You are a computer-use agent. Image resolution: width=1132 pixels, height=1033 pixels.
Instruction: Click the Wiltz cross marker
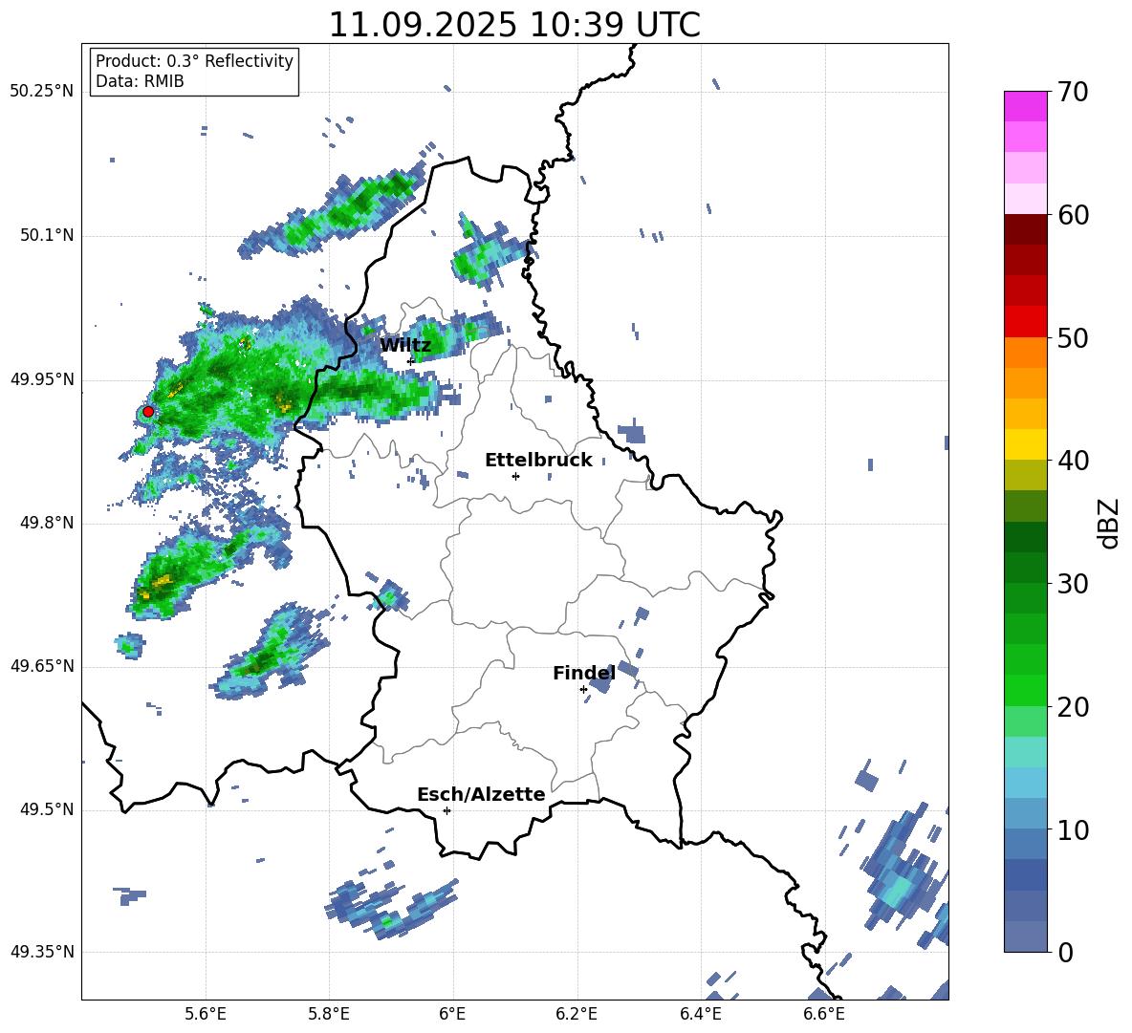[411, 361]
